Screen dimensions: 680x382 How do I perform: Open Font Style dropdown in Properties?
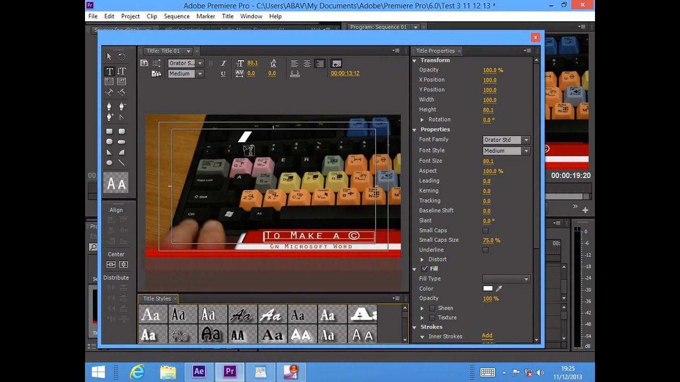[506, 151]
